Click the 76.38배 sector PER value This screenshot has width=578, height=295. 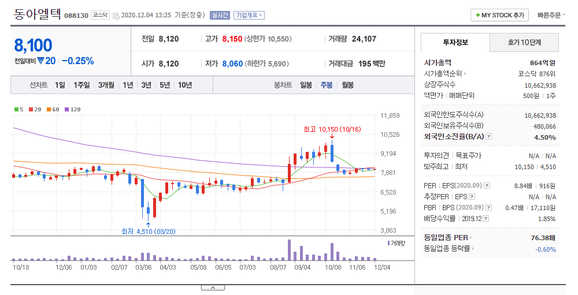pos(543,237)
